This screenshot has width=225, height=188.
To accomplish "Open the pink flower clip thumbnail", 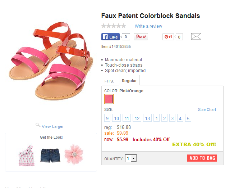I will [74, 155].
